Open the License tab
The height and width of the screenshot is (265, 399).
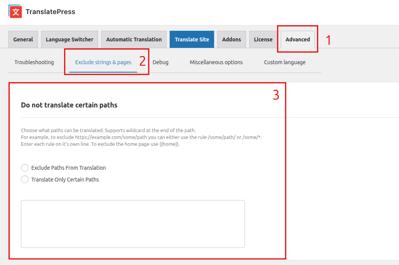[263, 39]
